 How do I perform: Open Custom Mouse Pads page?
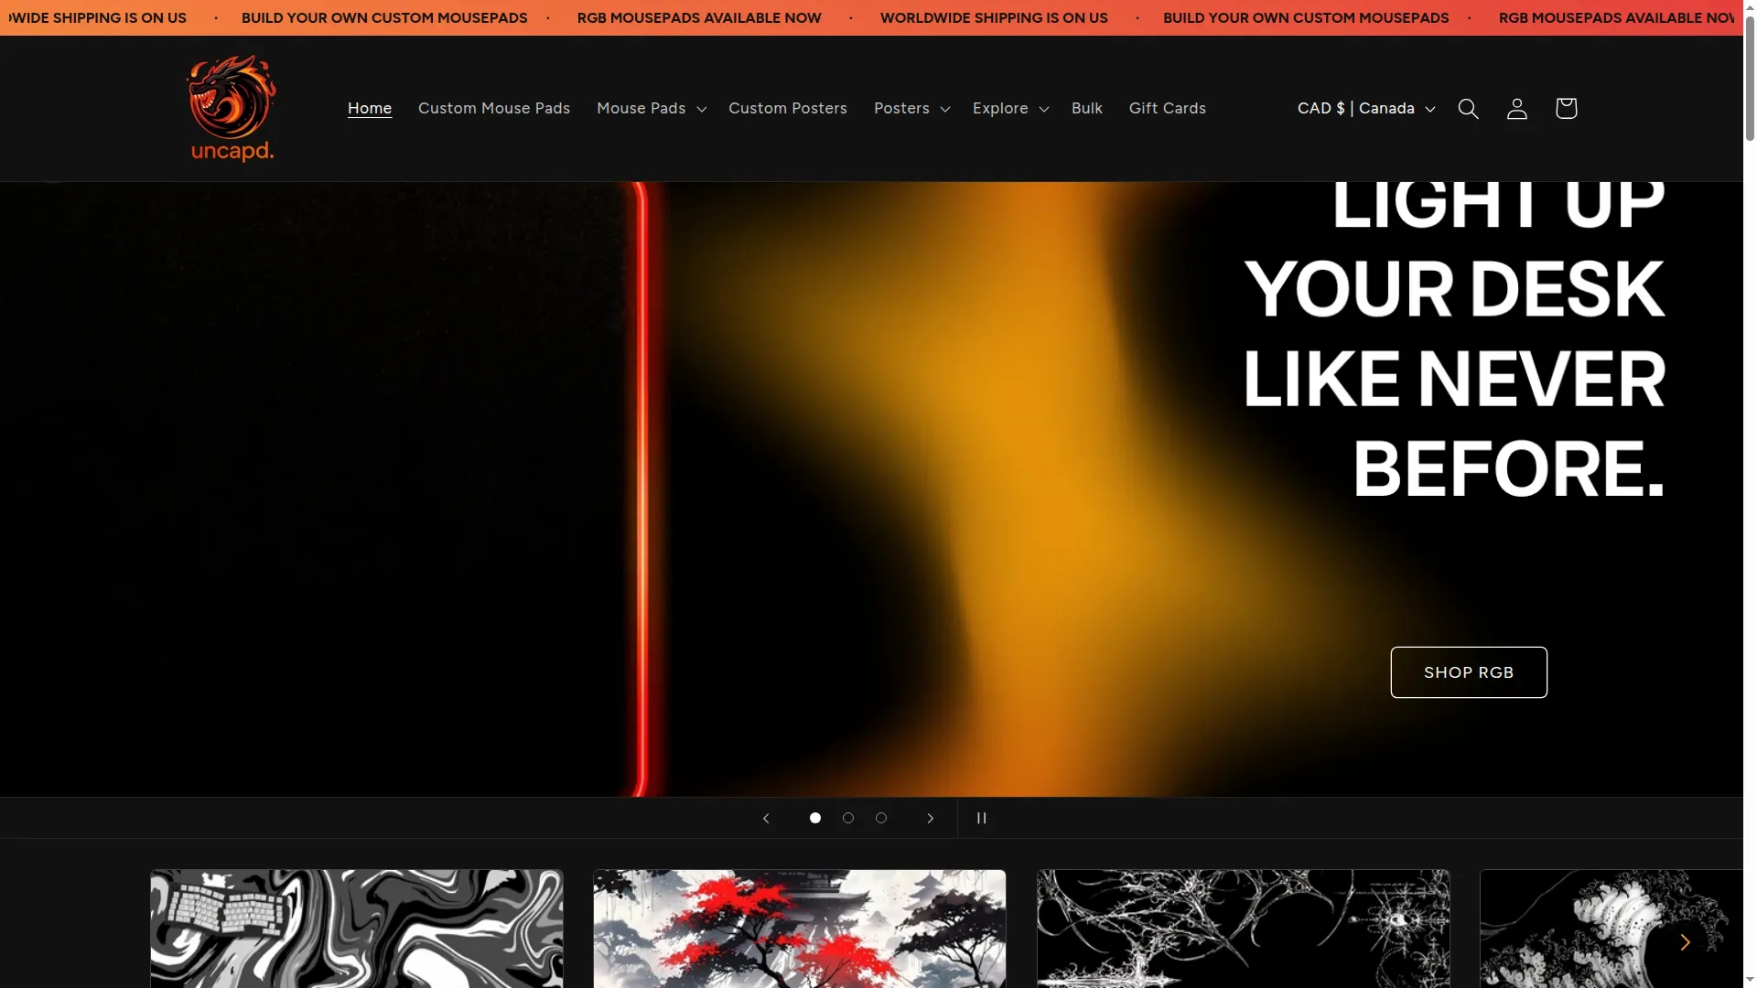494,108
